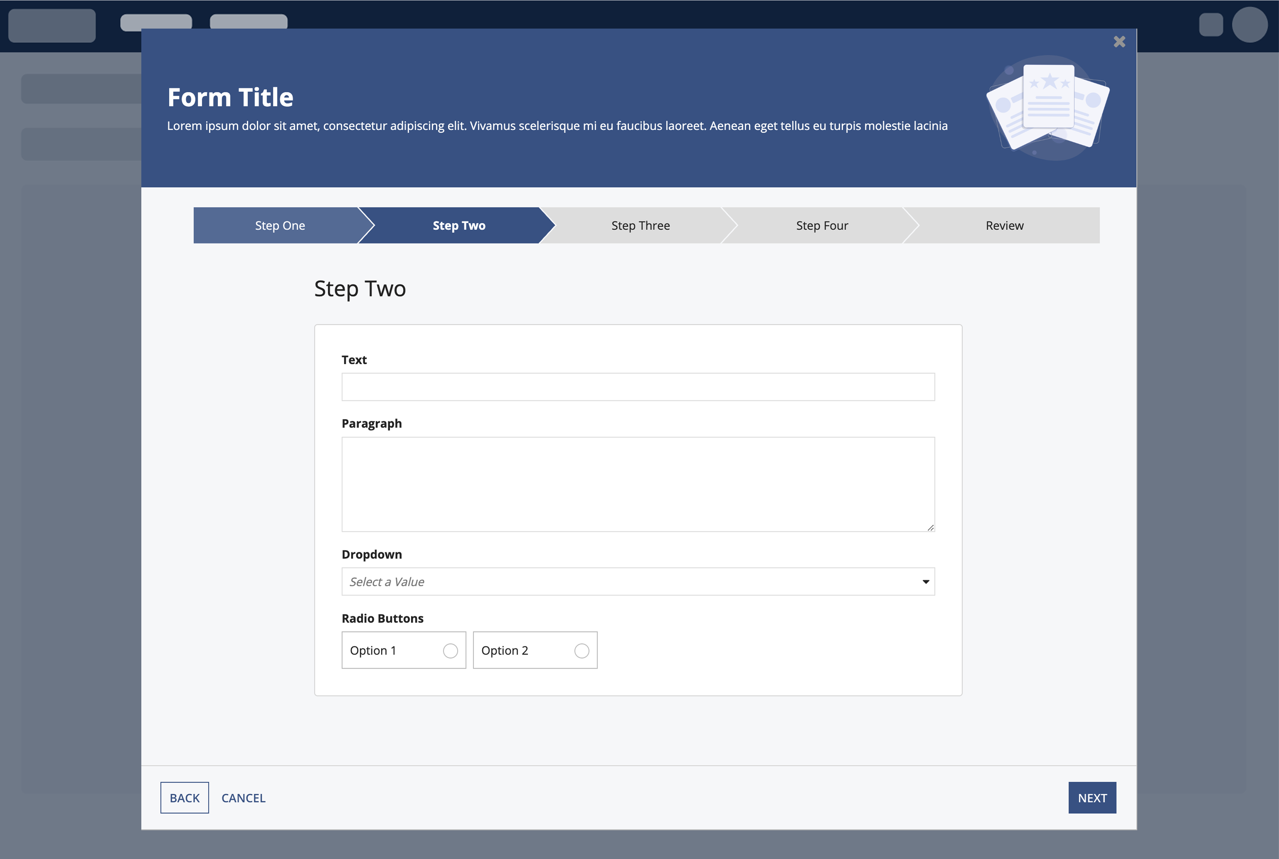The width and height of the screenshot is (1279, 859).
Task: Select the Option 2 radio circle
Action: (x=582, y=650)
